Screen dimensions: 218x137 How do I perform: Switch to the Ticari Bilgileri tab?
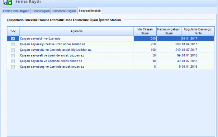(41, 11)
